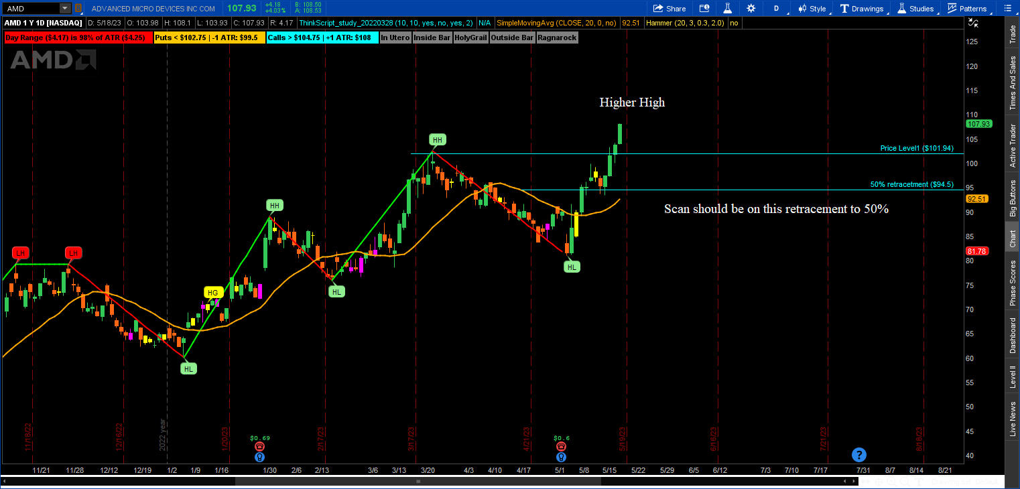Open the Share menu
Viewport: 1020px width, 489px height.
(669, 9)
